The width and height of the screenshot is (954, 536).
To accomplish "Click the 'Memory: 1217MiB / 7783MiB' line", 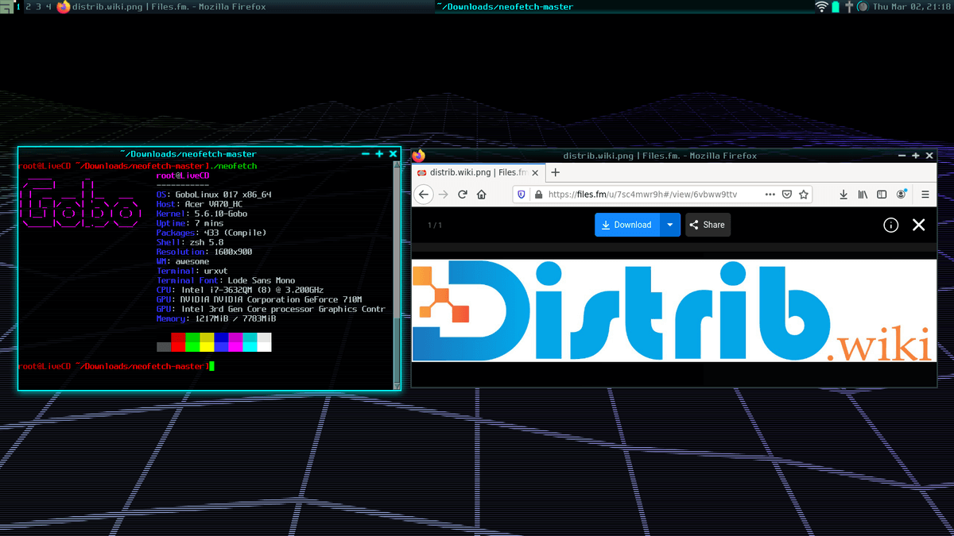I will [x=216, y=318].
